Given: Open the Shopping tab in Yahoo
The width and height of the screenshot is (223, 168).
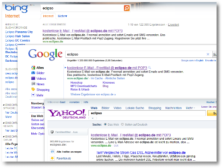Looking at the screenshot, I should pos(155,108).
